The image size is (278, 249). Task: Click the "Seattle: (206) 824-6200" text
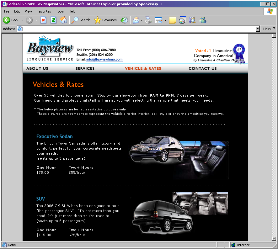point(94,55)
